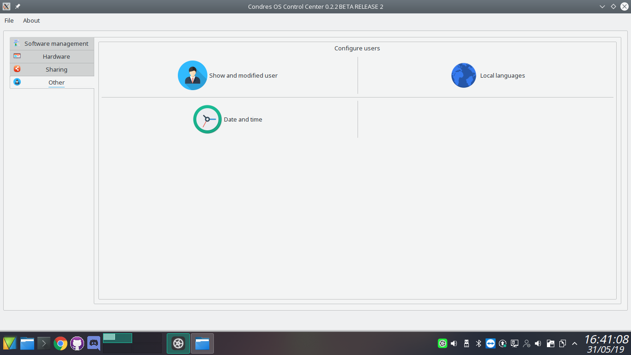Image resolution: width=631 pixels, height=355 pixels.
Task: Launch Discord from the taskbar
Action: pos(94,343)
